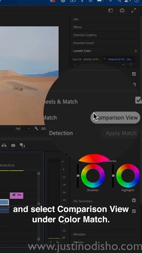Select the Source - pexels clip label

pyautogui.click(x=86, y=59)
